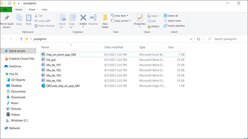The image size is (248, 139).
Task: Open the File menu tab
Action: [6, 10]
